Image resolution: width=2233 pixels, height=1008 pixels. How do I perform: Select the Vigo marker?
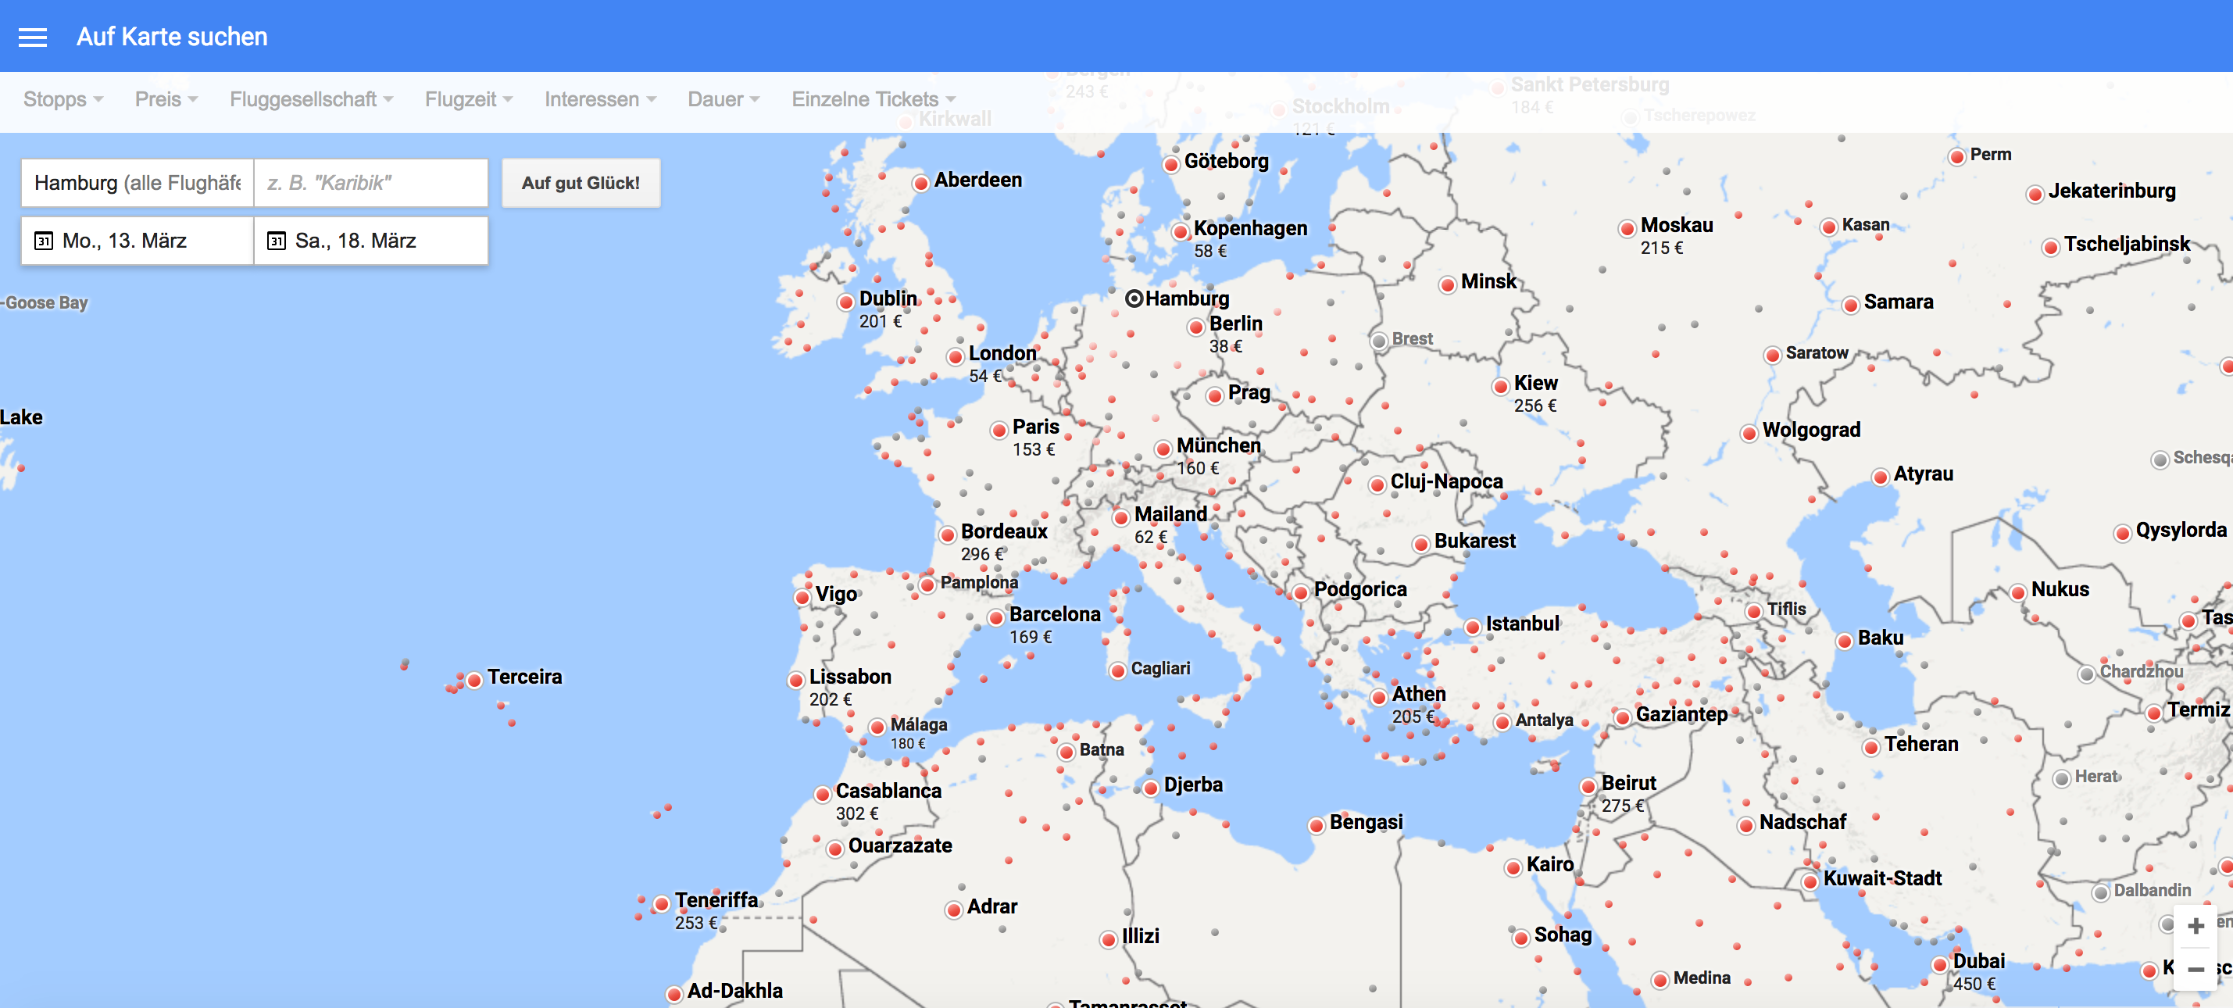pyautogui.click(x=802, y=596)
